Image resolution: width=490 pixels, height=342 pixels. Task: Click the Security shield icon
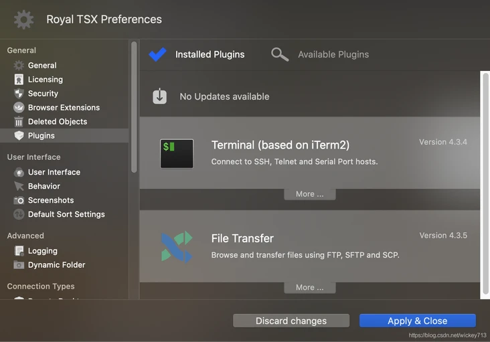point(19,94)
